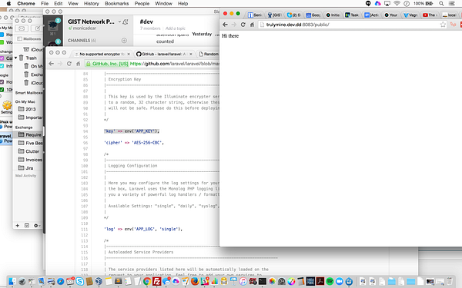This screenshot has width=462, height=288.
Task: Open Mail sidebar gear action menu
Action: point(37,225)
